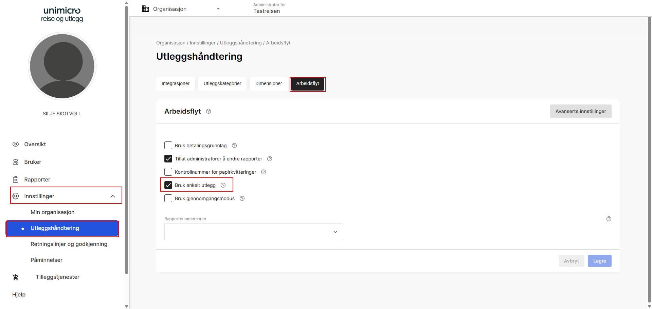Click help icon next to Bruk enkelt utlegg
The width and height of the screenshot is (652, 309).
pyautogui.click(x=223, y=185)
